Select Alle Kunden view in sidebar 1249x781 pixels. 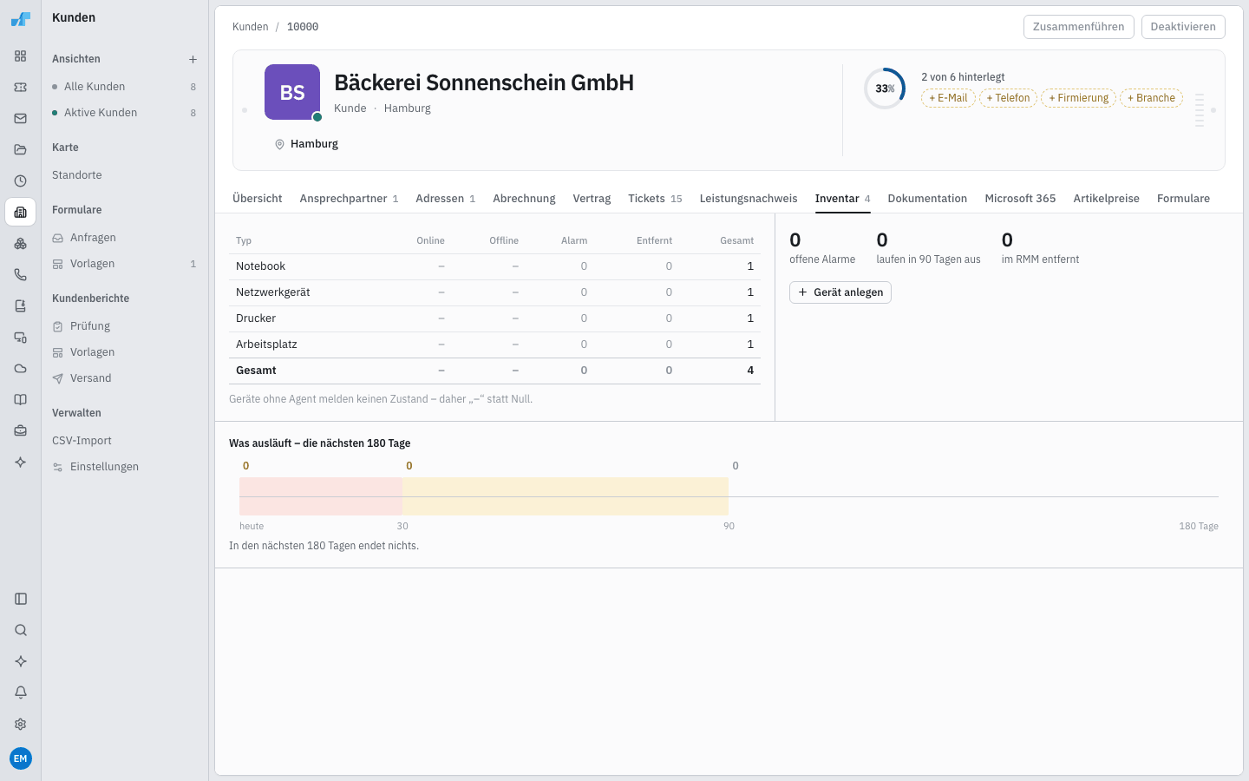[125, 87]
